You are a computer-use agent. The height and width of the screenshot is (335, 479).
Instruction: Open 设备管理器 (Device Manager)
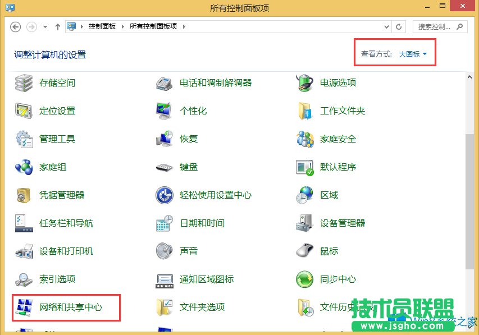pos(343,223)
